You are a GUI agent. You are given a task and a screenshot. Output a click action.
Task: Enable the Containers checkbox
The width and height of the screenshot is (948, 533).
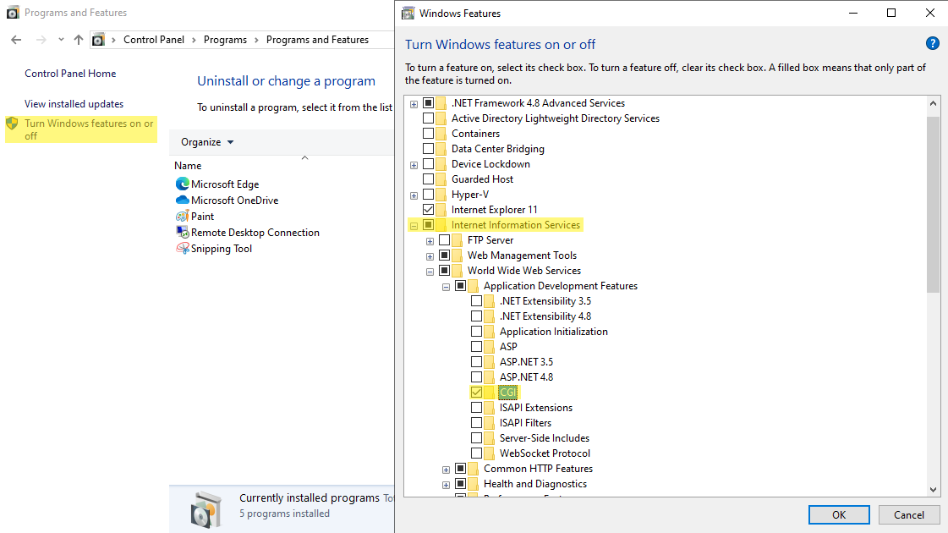428,134
